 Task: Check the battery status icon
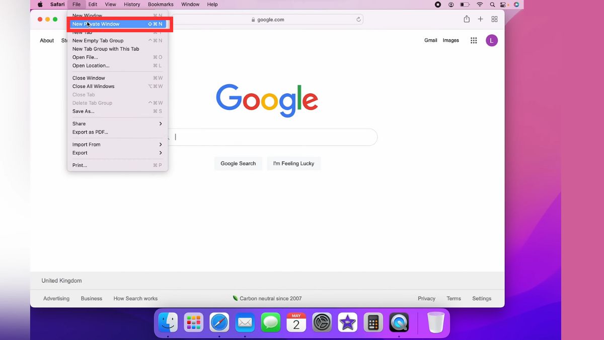[465, 5]
